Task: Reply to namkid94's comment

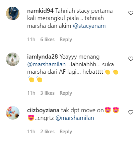Action: [x=66, y=40]
